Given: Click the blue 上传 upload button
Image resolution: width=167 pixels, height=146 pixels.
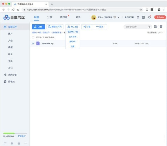Looking at the screenshot, I should tap(38, 27).
